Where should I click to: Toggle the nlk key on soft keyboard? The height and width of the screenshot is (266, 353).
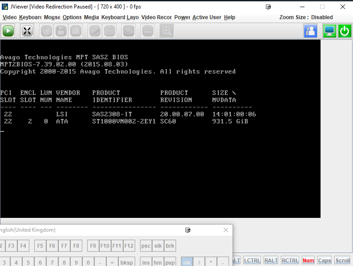(187, 262)
